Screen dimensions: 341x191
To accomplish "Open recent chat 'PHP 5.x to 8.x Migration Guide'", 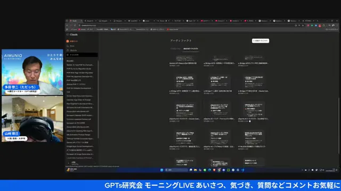I will 79,69.
